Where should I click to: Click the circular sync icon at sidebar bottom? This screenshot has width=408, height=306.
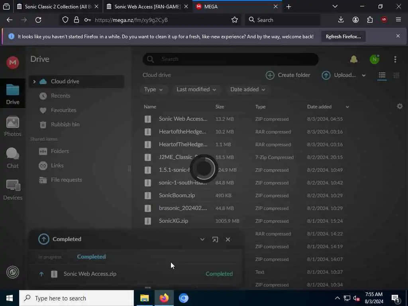coord(12,272)
